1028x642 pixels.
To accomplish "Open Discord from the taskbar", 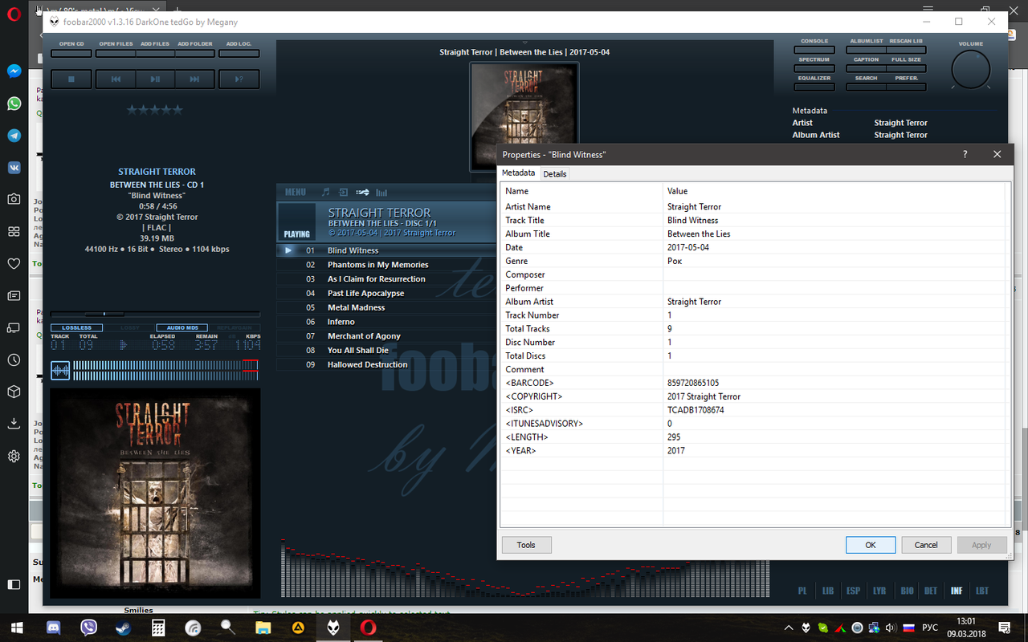I will point(54,627).
